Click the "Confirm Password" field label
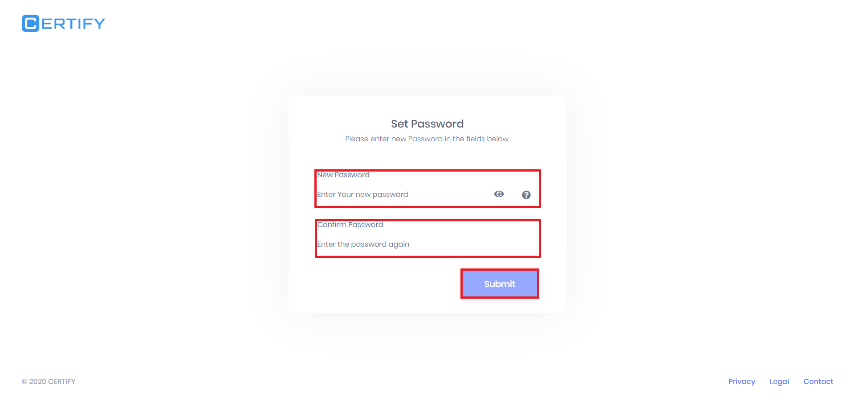This screenshot has width=855, height=400. [x=350, y=225]
